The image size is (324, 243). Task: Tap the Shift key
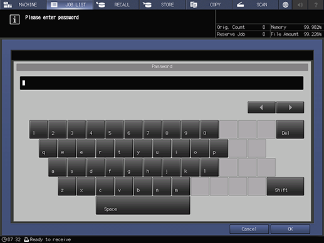coord(285,186)
